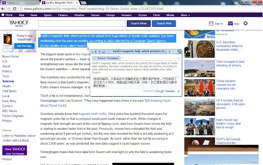Click the speaker pronounce icon in popup toolbar
263x165 pixels.
96,52
